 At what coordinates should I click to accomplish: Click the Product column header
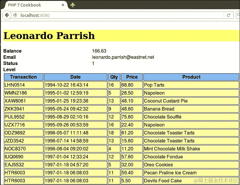pyautogui.click(x=191, y=77)
